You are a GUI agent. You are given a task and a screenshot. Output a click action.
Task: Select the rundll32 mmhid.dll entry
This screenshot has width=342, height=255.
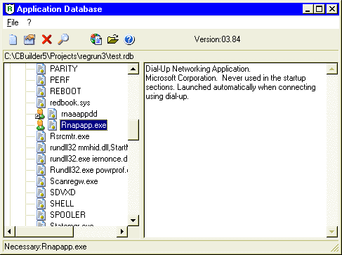tap(88, 148)
